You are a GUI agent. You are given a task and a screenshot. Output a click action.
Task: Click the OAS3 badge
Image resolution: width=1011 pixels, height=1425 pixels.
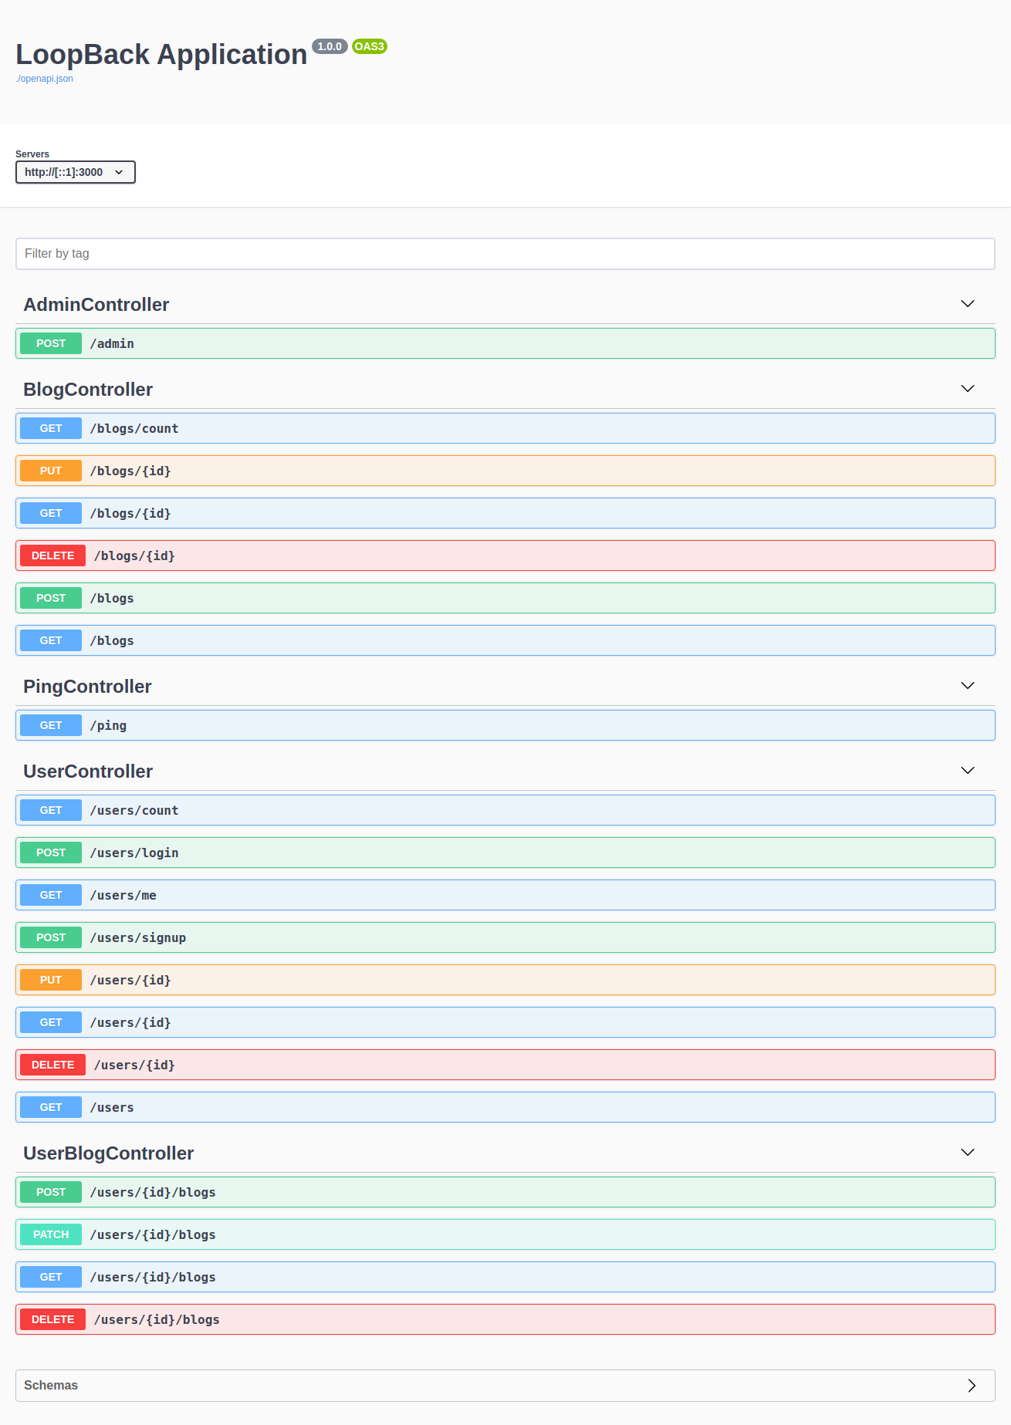click(370, 46)
